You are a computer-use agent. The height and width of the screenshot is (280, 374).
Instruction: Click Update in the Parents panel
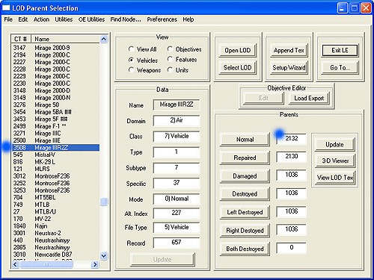tap(334, 145)
